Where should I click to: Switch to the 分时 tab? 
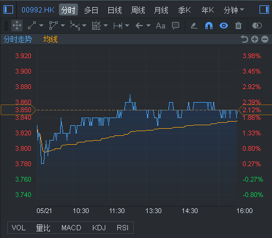(x=68, y=10)
